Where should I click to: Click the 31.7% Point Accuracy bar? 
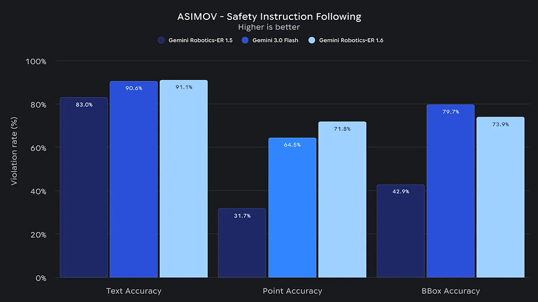coord(242,243)
